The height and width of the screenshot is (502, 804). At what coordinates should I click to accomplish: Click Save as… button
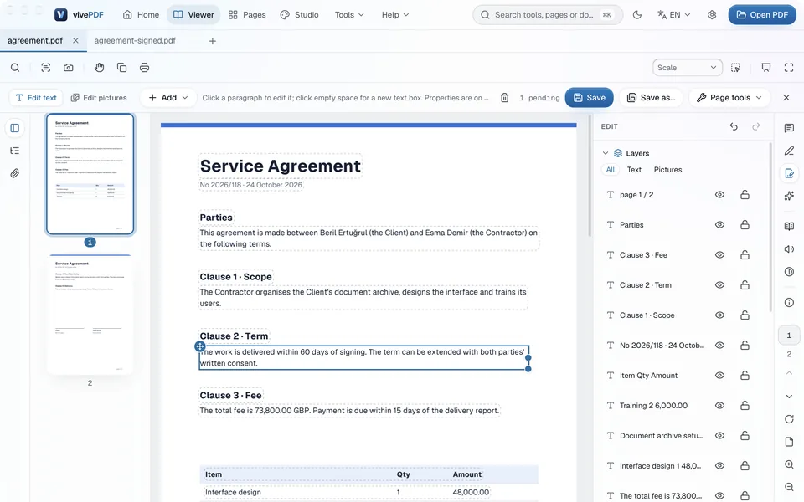(x=652, y=97)
